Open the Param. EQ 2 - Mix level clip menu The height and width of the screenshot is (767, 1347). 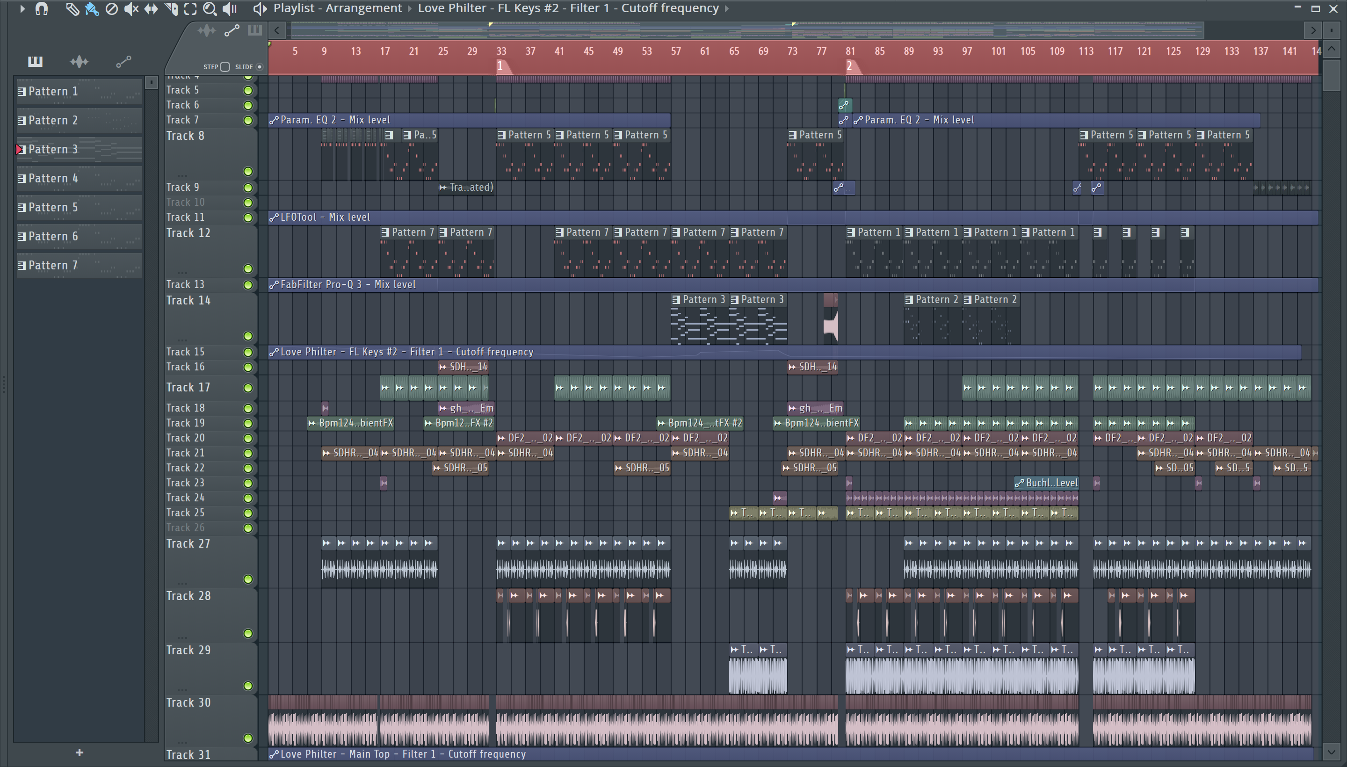point(274,120)
